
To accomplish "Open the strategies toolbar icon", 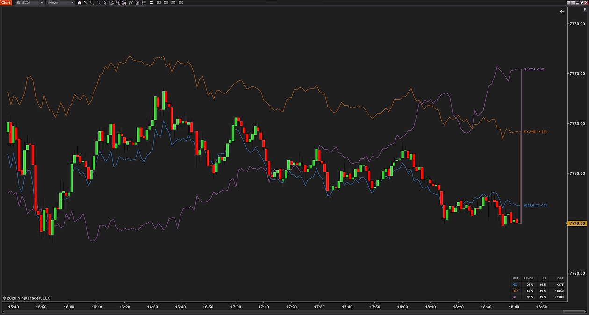I will click(x=137, y=2).
